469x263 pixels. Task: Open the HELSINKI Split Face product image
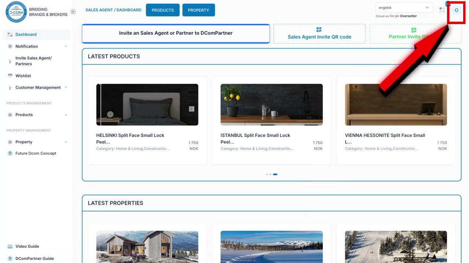pyautogui.click(x=147, y=105)
